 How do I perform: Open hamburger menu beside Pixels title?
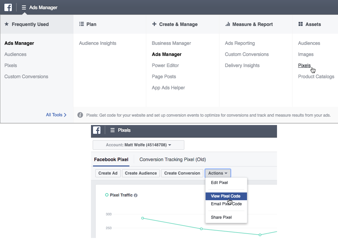click(x=112, y=130)
